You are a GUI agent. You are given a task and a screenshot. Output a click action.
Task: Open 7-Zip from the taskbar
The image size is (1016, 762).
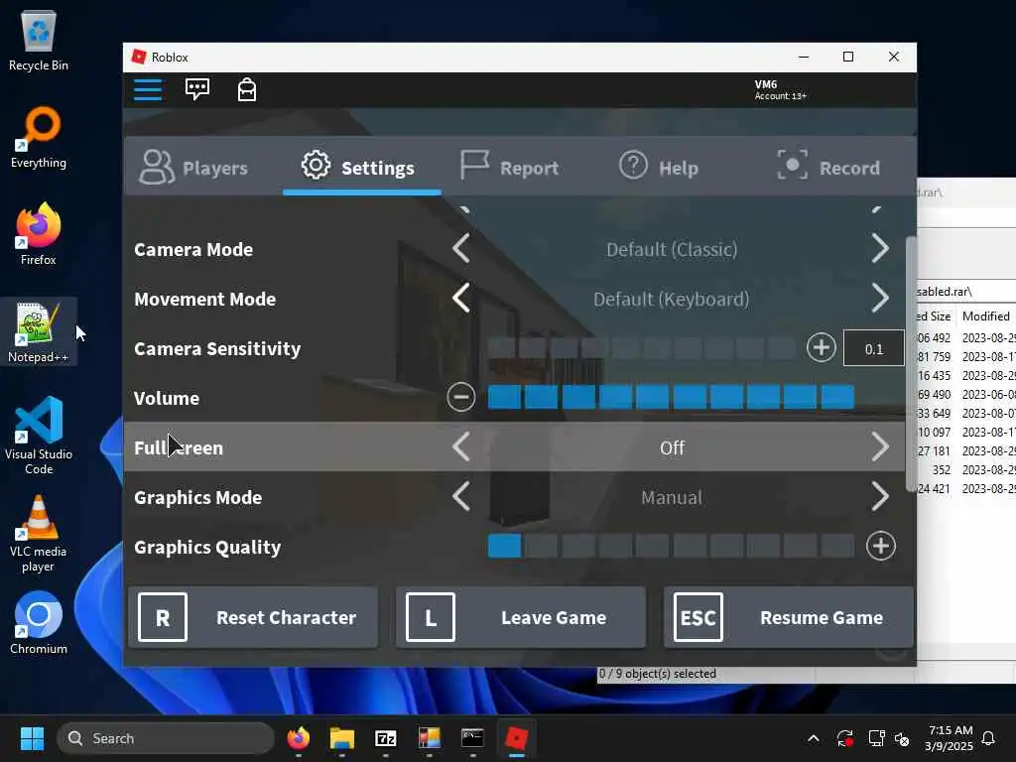point(386,738)
